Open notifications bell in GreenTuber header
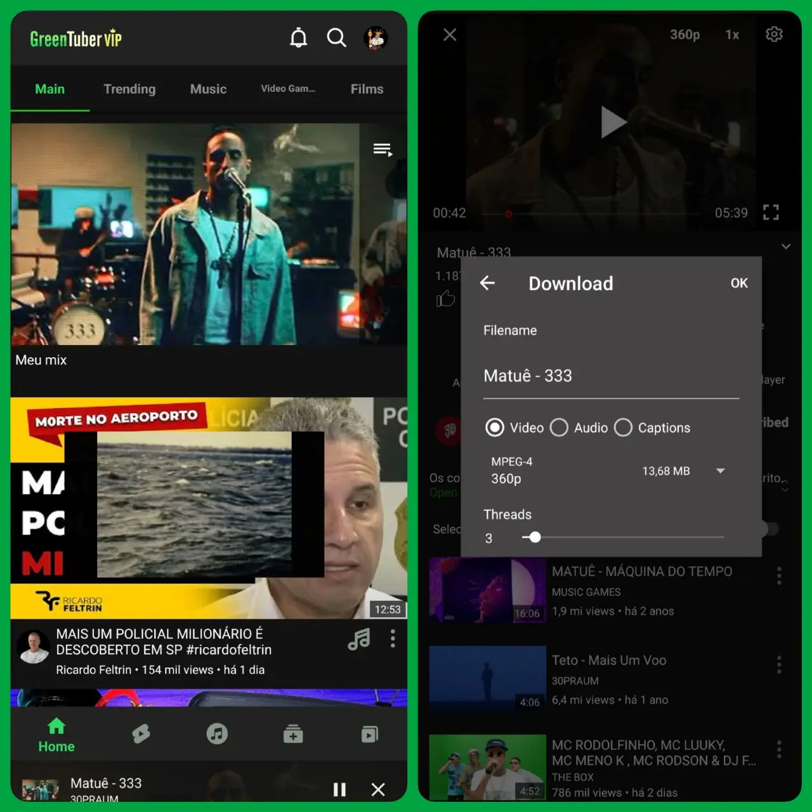812x812 pixels. point(298,38)
